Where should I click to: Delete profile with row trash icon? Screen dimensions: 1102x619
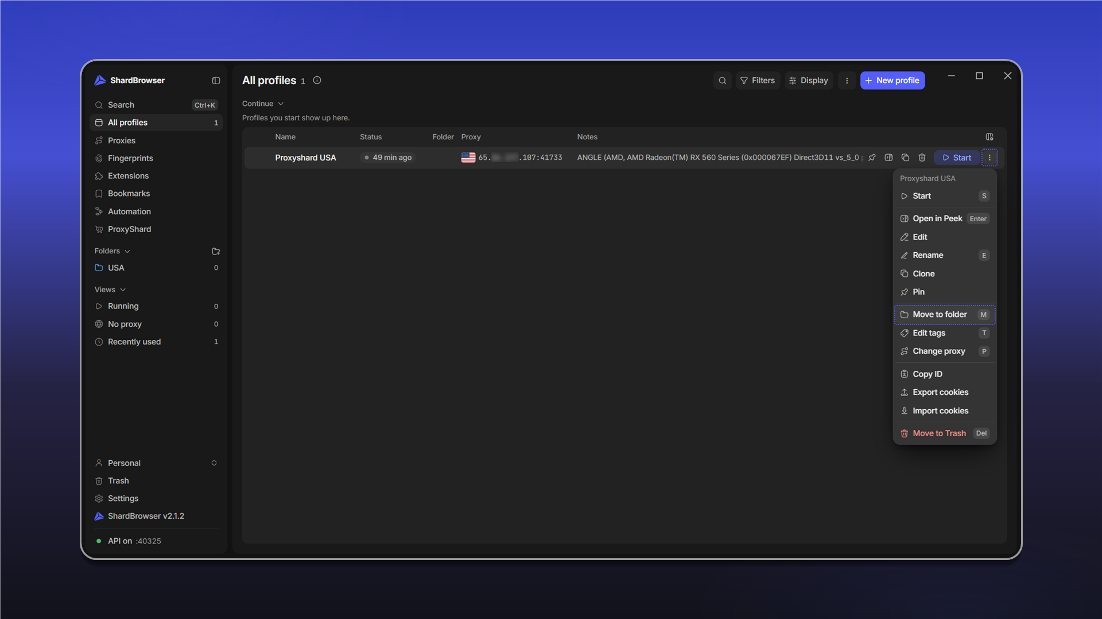[x=922, y=158]
